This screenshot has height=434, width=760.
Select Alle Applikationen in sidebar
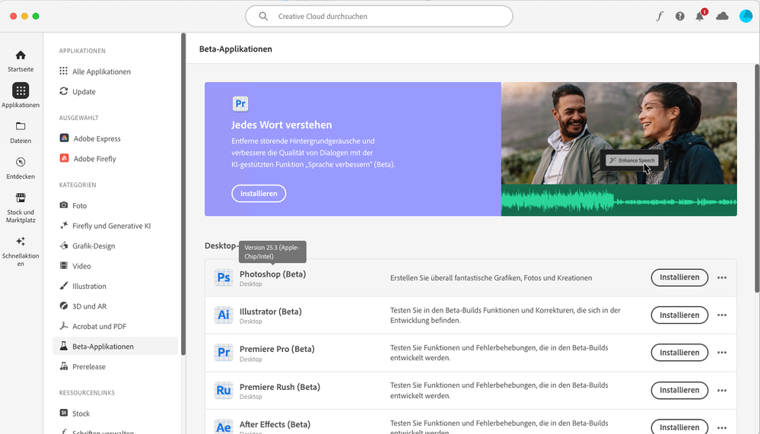coord(115,71)
